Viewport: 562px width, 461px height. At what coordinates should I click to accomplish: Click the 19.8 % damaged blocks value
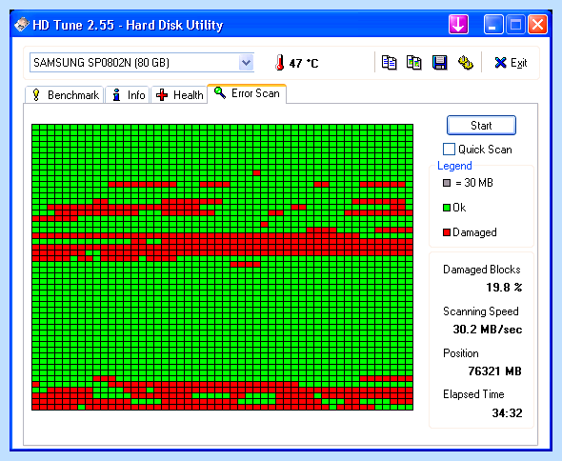[x=504, y=287]
